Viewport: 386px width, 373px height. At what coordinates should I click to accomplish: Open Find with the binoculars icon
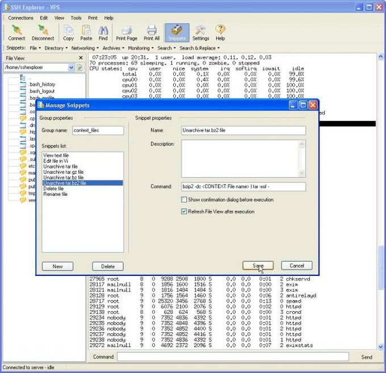click(x=103, y=33)
